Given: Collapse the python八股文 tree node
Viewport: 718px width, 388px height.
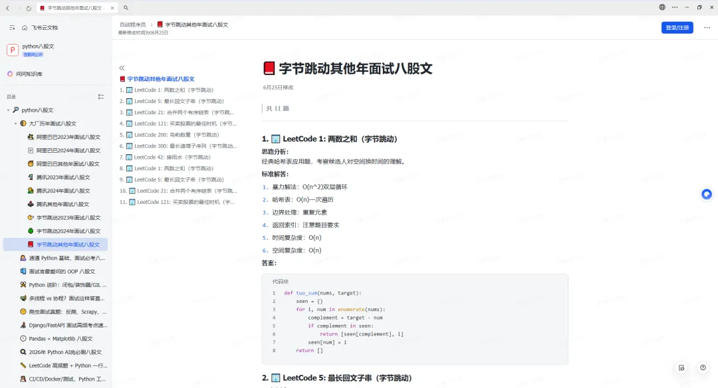Looking at the screenshot, I should click(8, 110).
